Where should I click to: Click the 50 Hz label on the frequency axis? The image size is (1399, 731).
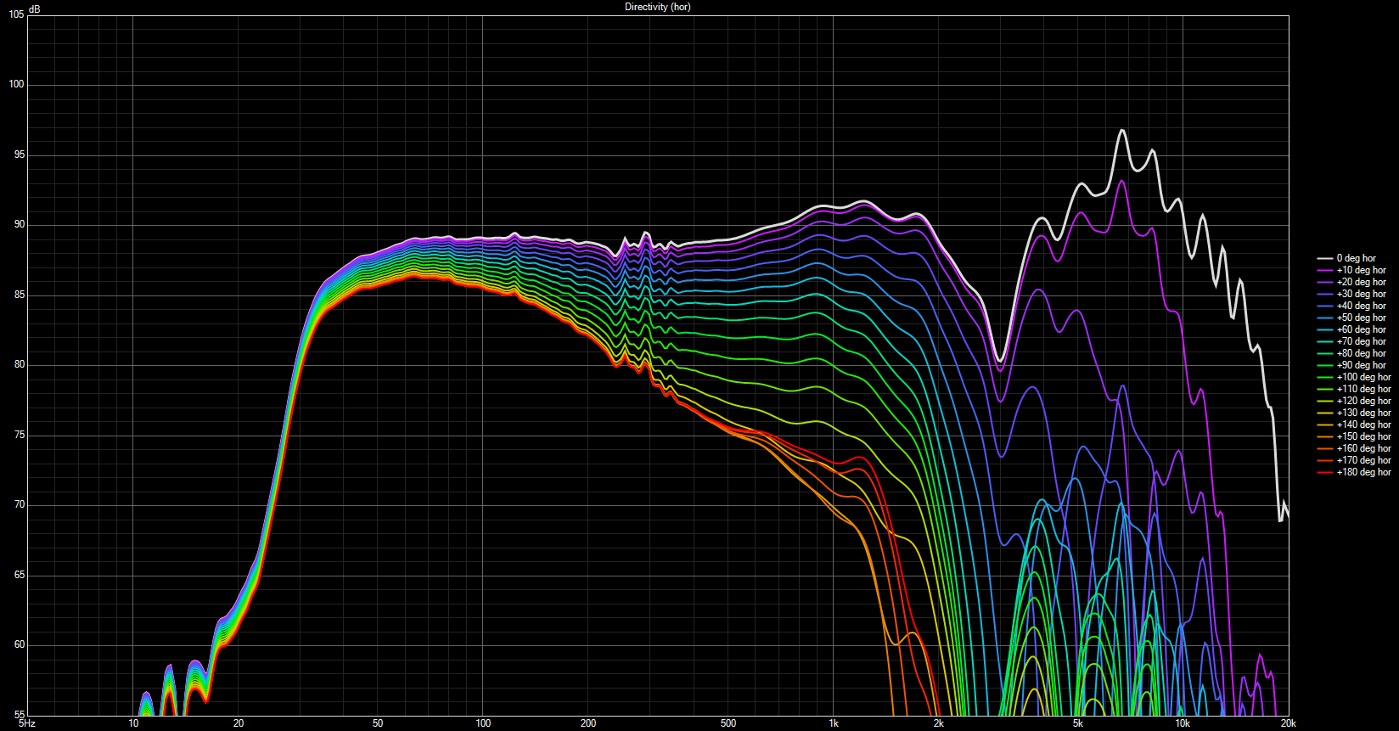pos(378,723)
